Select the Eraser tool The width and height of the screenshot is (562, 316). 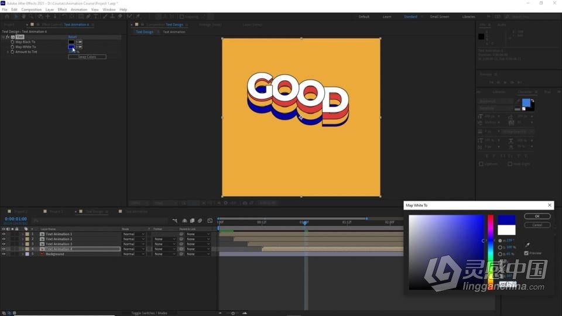tap(119, 16)
